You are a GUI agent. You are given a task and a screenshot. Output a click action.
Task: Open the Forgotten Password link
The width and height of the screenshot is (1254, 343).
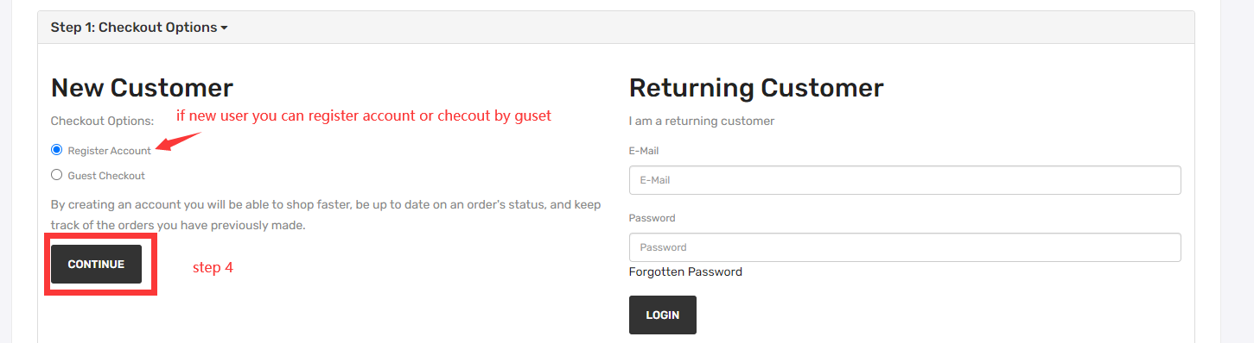685,271
